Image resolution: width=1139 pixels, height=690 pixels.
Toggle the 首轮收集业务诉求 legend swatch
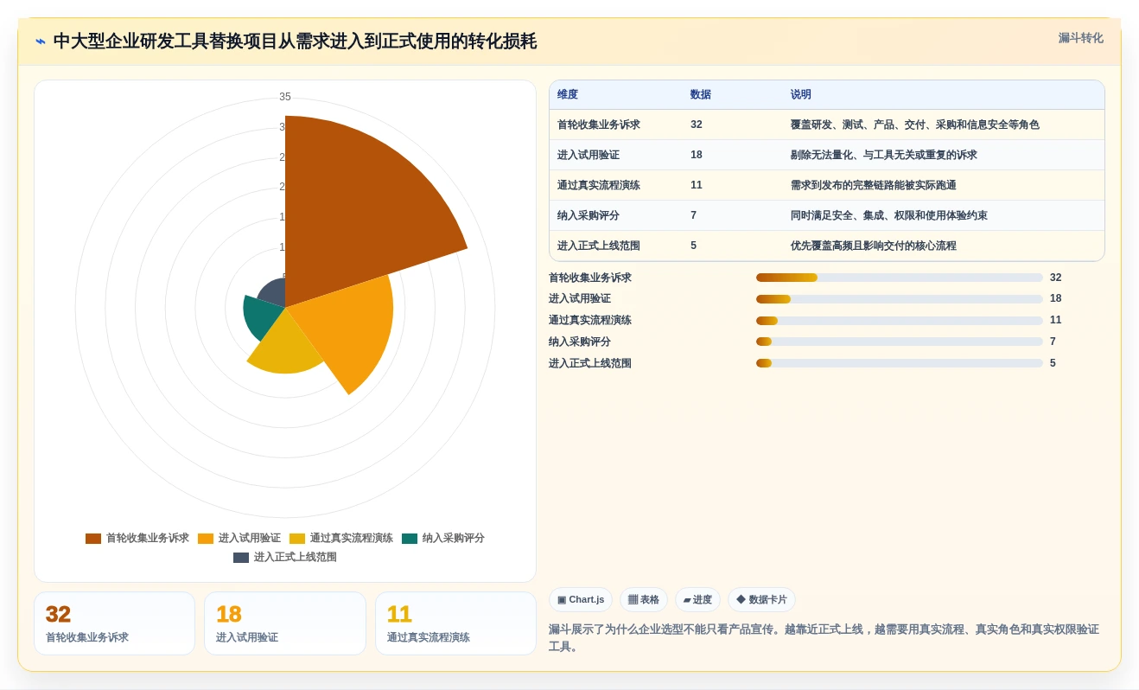click(93, 539)
